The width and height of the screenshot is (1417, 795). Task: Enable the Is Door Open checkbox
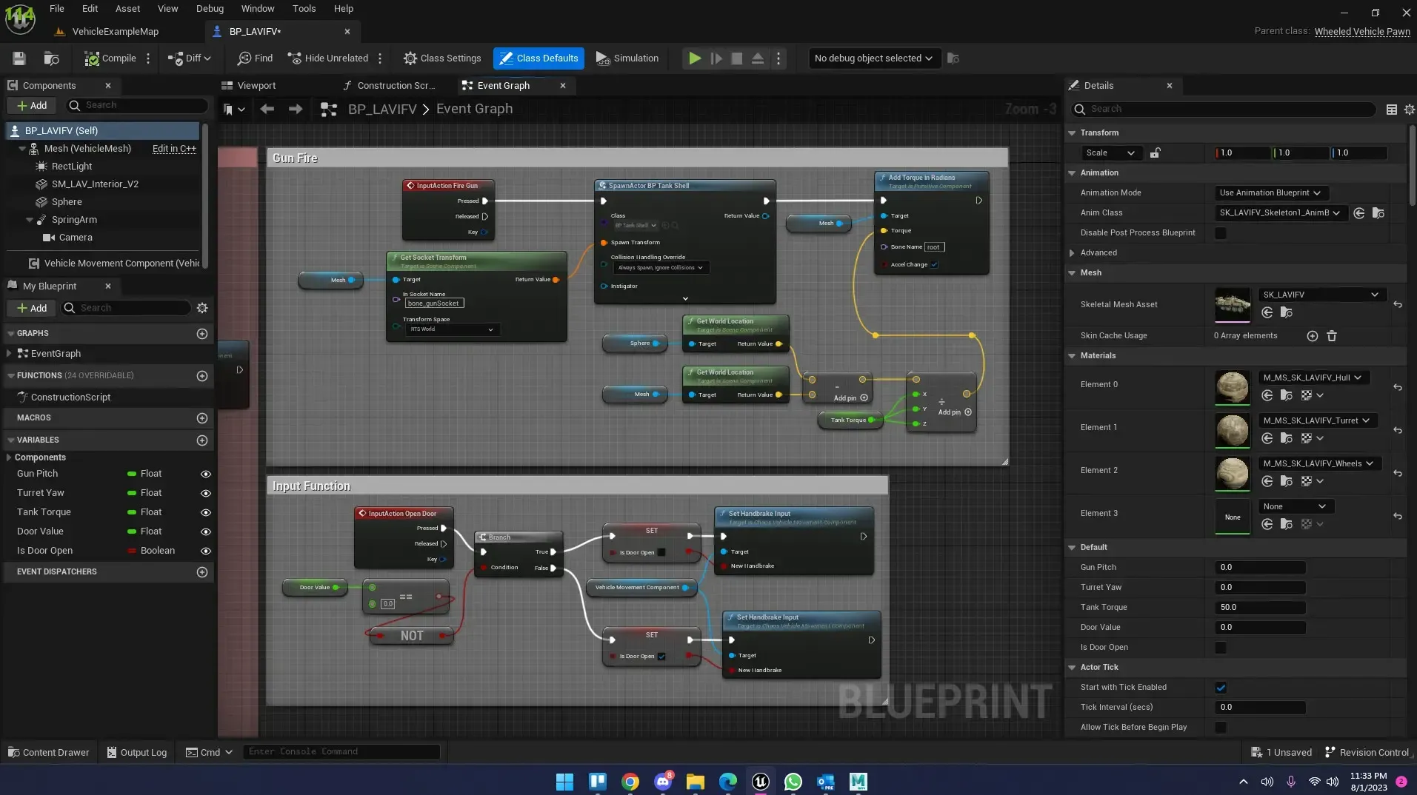point(1221,648)
